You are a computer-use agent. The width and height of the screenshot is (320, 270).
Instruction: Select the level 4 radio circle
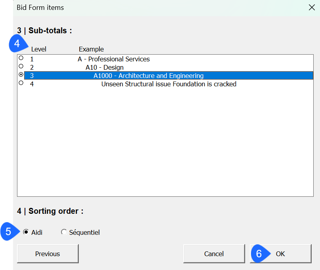coord(21,83)
